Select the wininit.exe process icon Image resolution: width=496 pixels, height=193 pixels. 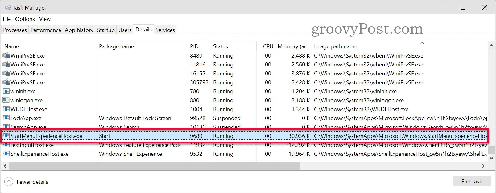point(6,91)
